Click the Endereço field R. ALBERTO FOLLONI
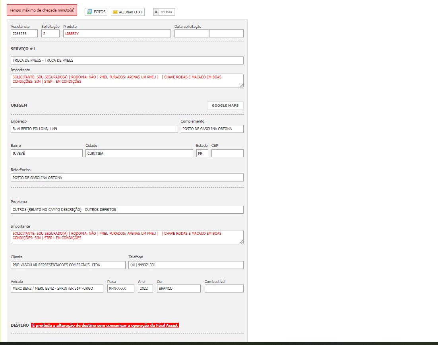This screenshot has width=438, height=345. click(x=94, y=129)
